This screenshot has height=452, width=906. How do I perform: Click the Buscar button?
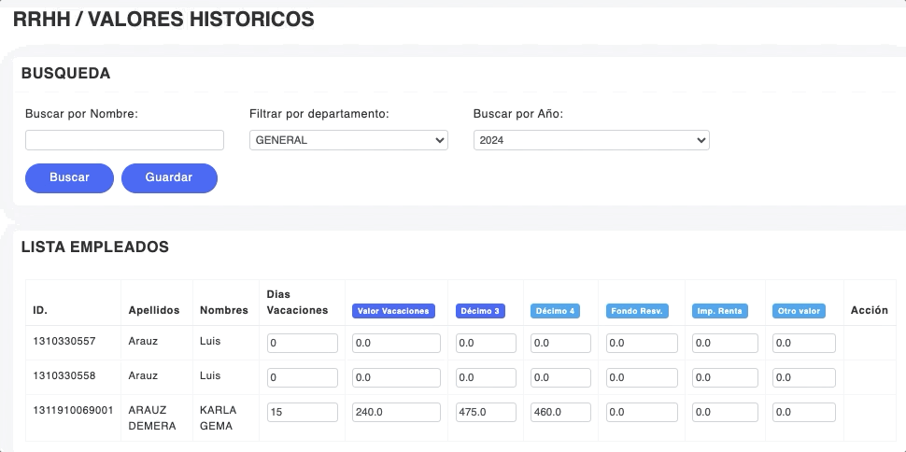tap(69, 177)
